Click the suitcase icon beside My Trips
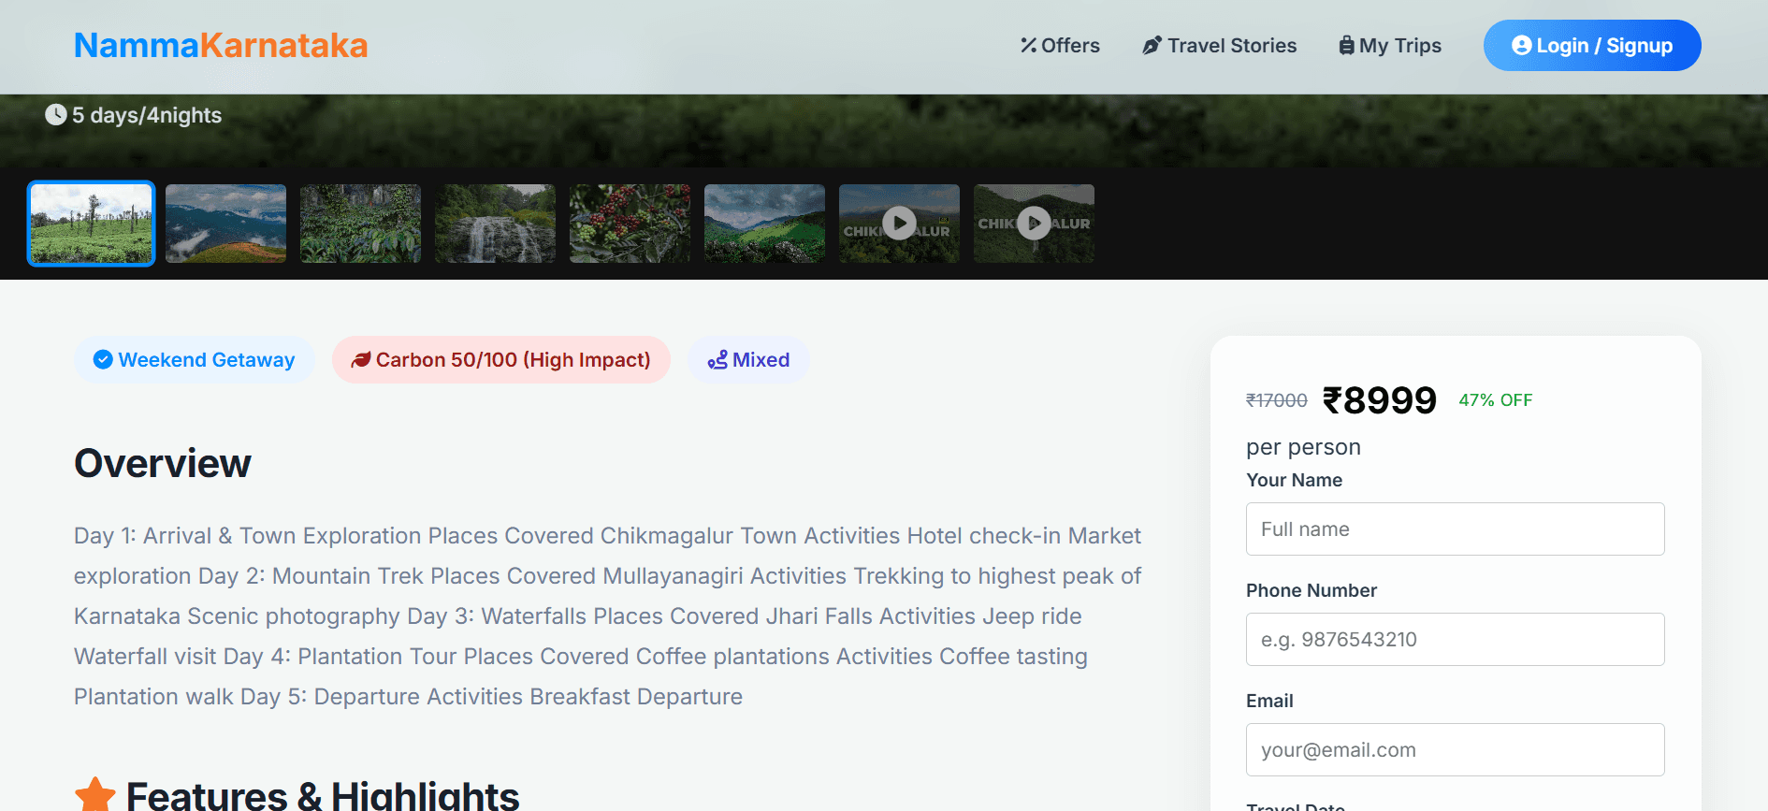 [1346, 45]
